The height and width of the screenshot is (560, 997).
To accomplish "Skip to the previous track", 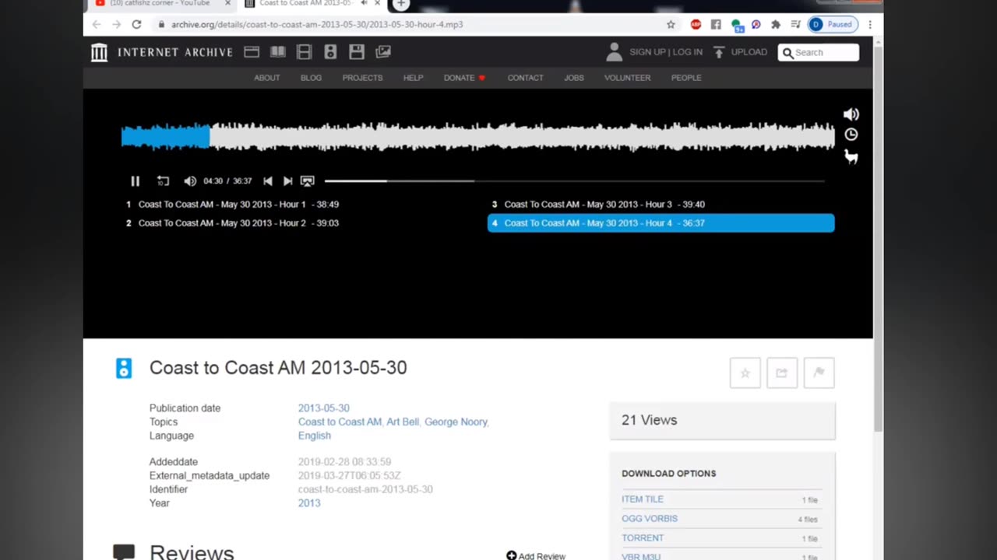I will 268,180.
